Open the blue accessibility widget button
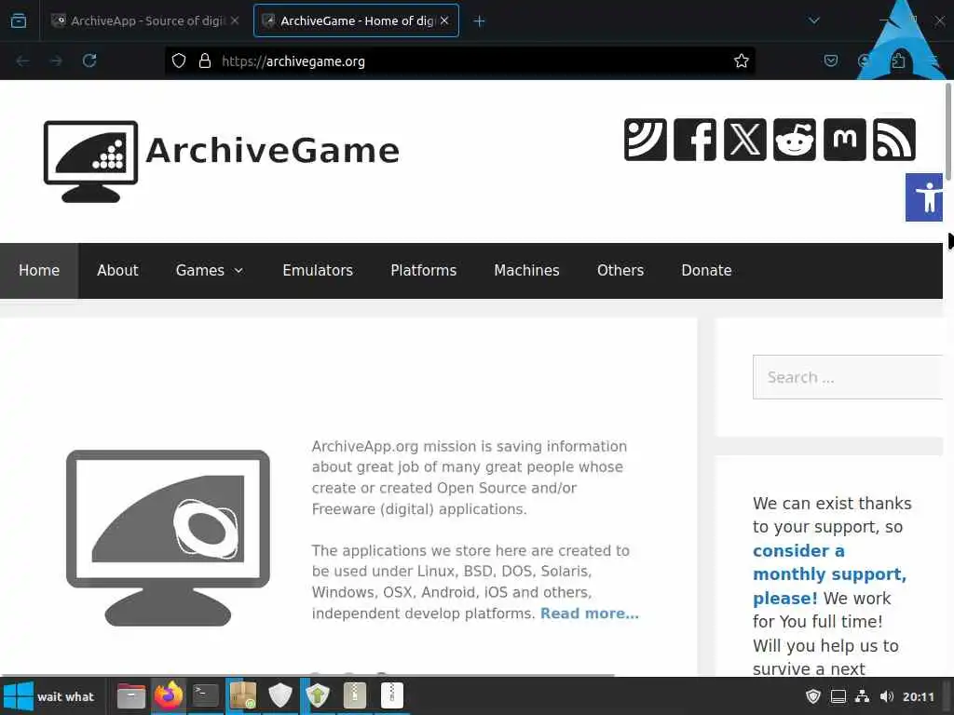 pos(924,197)
